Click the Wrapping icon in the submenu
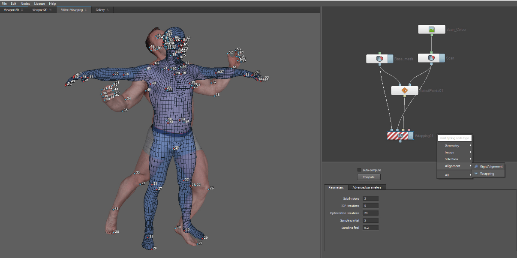 [476, 174]
